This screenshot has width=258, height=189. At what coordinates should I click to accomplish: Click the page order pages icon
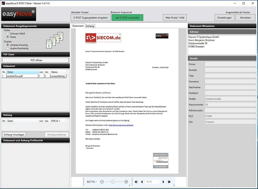click(55, 40)
